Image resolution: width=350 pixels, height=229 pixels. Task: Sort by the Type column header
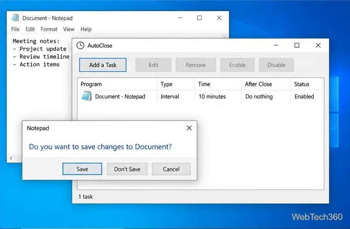[176, 84]
